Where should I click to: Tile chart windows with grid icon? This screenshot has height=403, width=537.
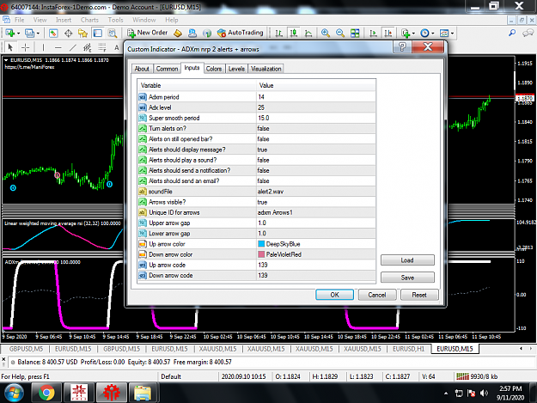[x=355, y=34]
